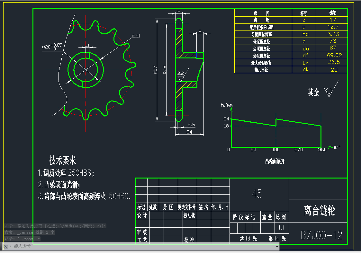Click the 180 tick label on cam chart

click(x=276, y=150)
